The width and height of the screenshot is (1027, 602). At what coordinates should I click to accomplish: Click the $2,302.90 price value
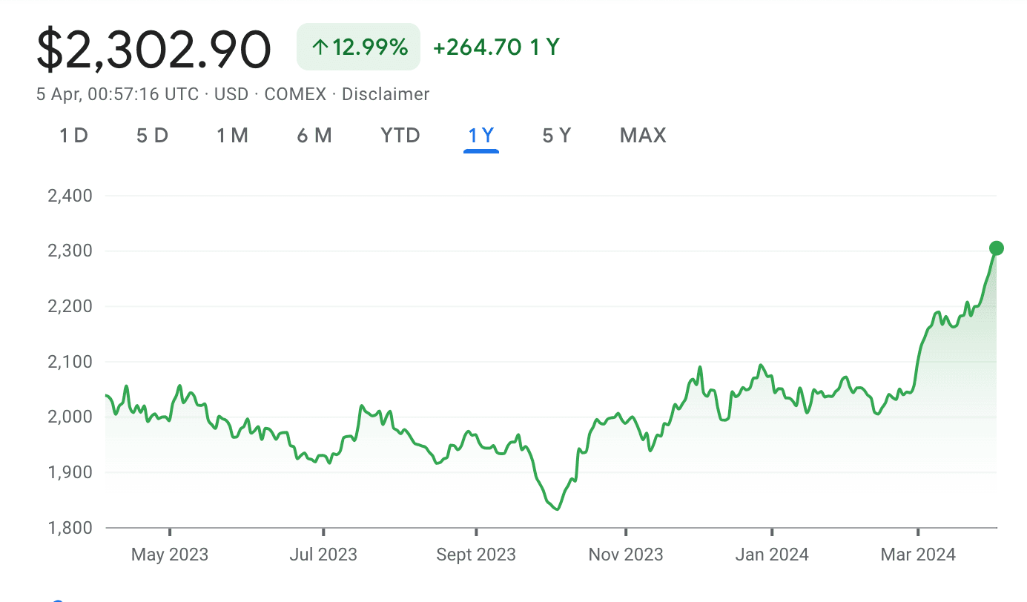pyautogui.click(x=154, y=50)
